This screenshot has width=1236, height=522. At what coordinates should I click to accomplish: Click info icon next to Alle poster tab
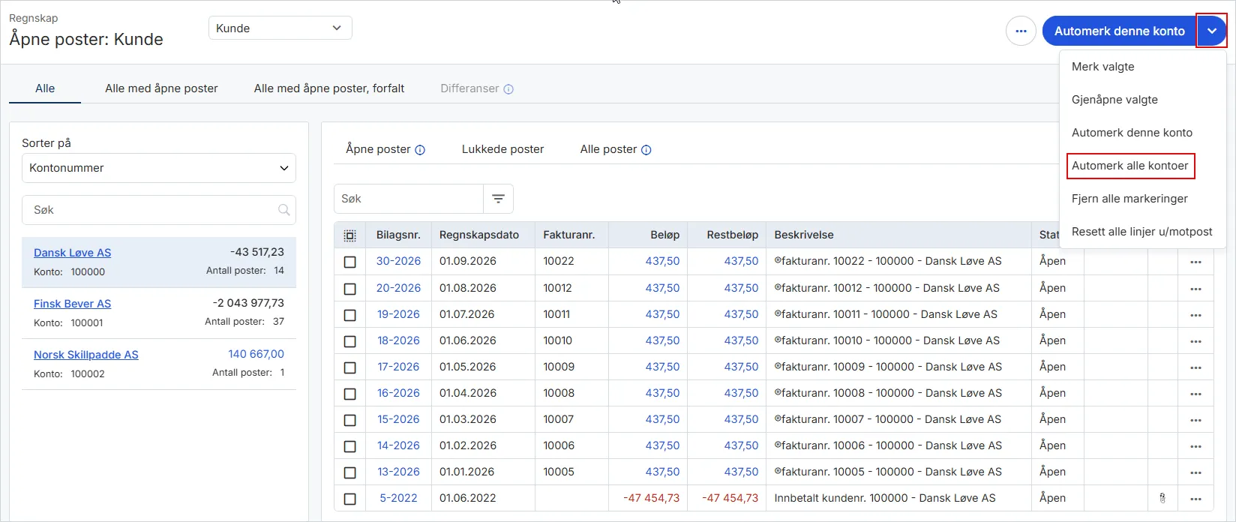646,150
